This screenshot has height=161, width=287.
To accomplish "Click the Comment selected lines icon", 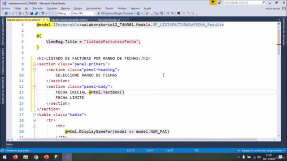I will pos(168,13).
